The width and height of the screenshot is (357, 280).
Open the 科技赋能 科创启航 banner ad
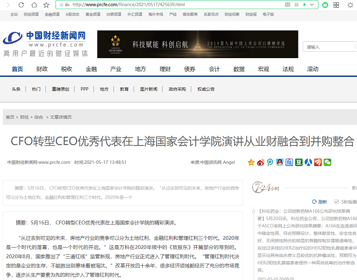(197, 44)
